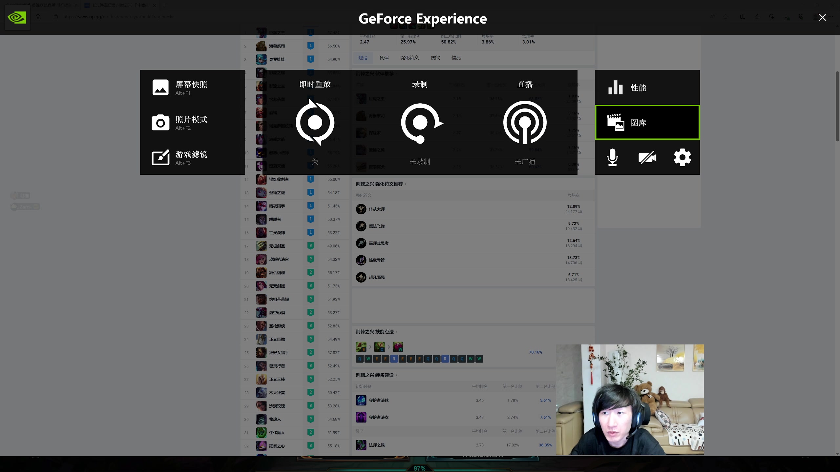Expand 荆棘之兴 技能点法 section arrow

tap(397, 332)
